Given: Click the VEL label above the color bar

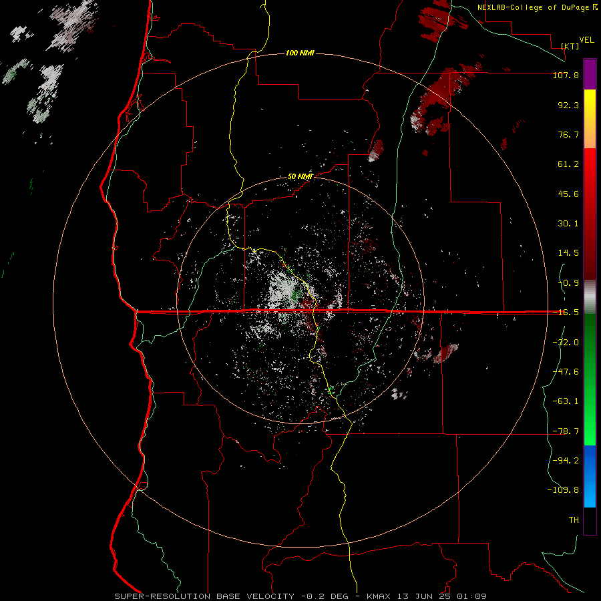Looking at the screenshot, I should pos(586,40).
